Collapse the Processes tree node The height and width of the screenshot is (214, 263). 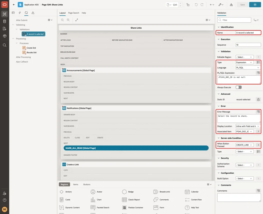point(17,43)
